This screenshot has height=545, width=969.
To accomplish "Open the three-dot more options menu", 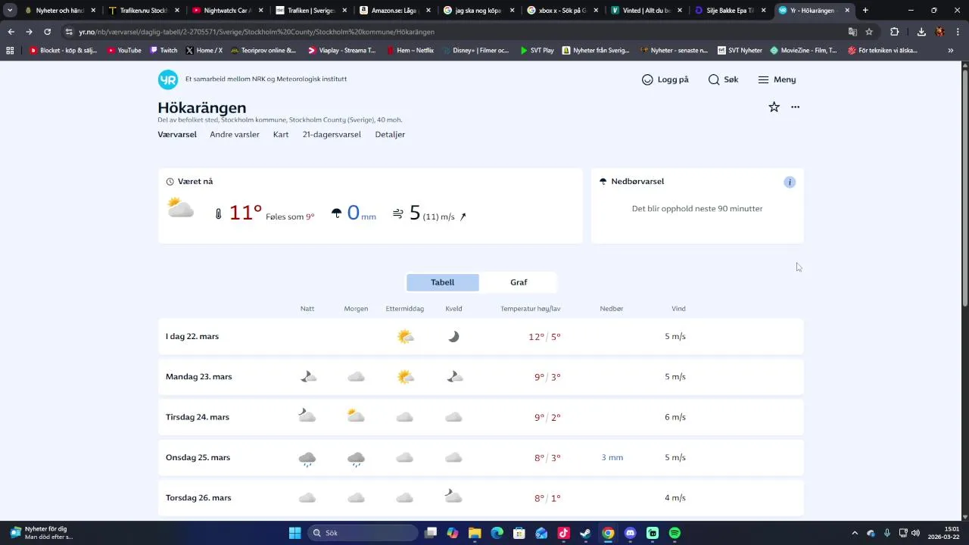I will [795, 107].
